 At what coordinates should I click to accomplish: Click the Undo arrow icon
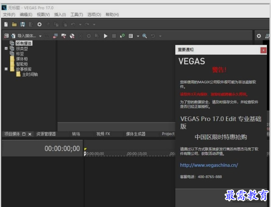(x=73, y=25)
